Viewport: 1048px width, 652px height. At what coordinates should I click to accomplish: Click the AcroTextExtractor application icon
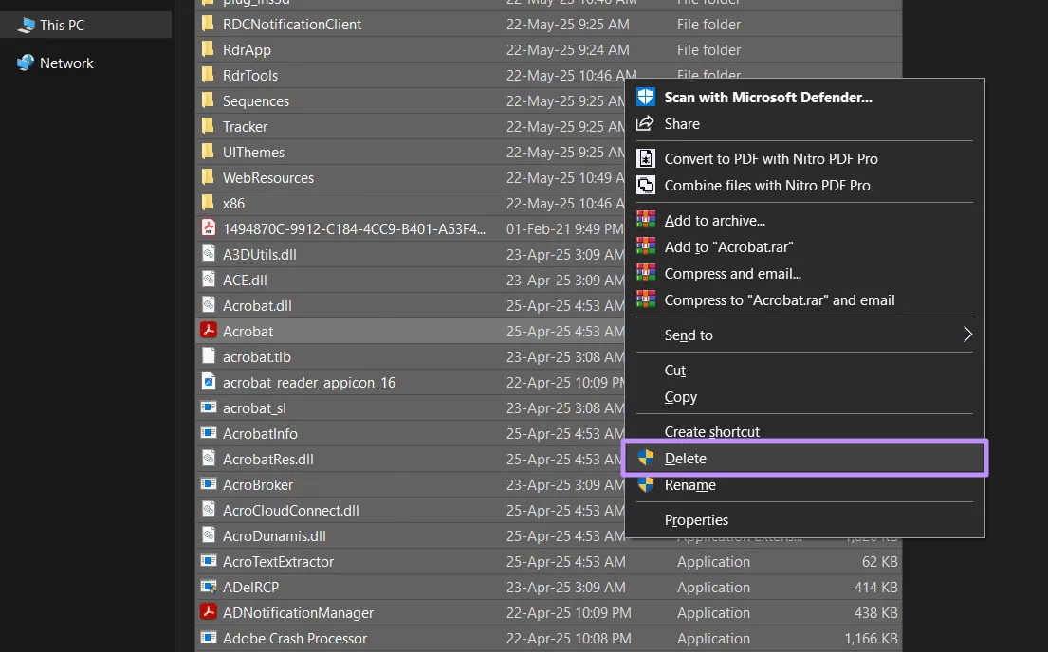(x=208, y=561)
